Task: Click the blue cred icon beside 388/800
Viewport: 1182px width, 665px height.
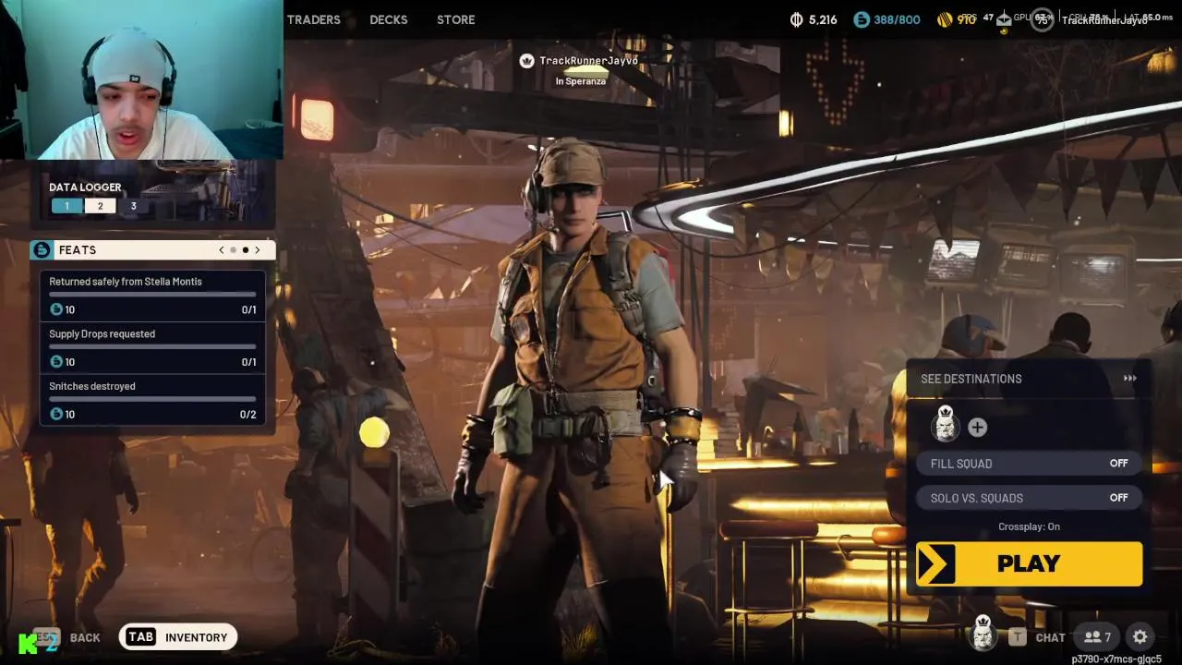Action: pyautogui.click(x=861, y=19)
